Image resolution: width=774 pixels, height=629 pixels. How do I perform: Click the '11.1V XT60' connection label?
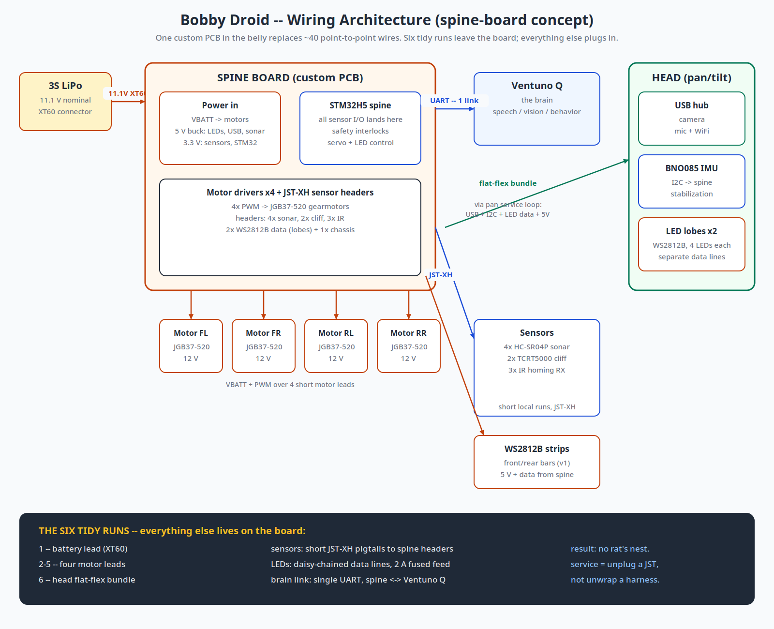126,93
